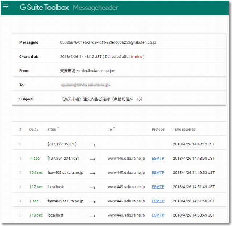Screen dimensions: 232x226
Task: Open the hamburger navigation menu
Action: click(5, 7)
